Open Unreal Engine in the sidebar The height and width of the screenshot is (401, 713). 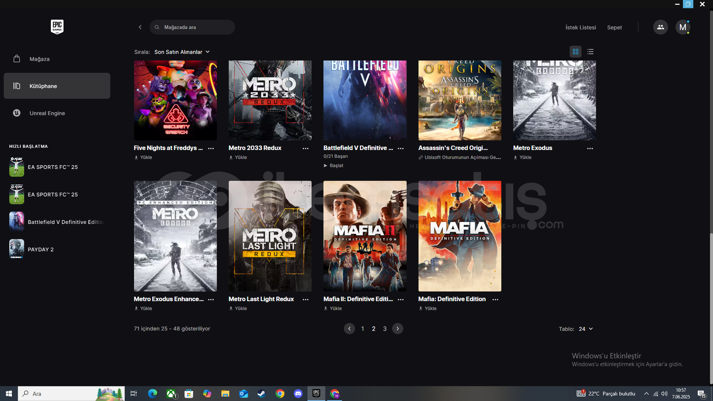click(57, 113)
